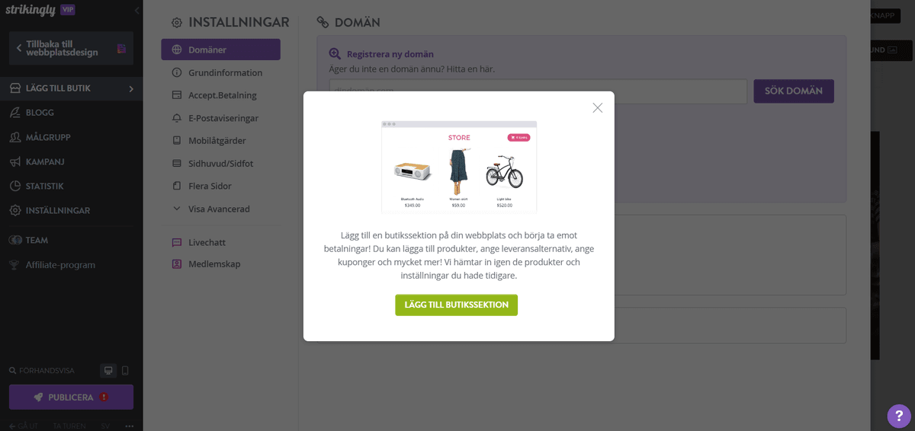Click the Kampanj megaphone icon

[14, 162]
